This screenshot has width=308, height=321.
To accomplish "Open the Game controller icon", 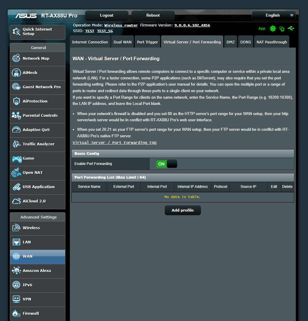I will 17,159.
